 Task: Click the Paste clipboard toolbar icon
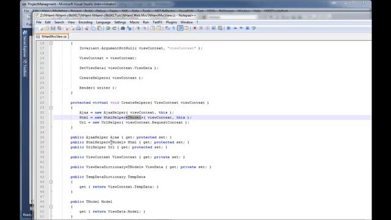click(x=100, y=28)
